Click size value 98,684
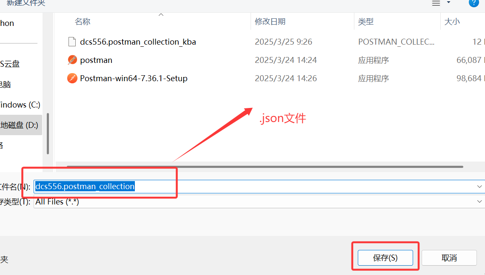485x275 pixels. pyautogui.click(x=469, y=78)
